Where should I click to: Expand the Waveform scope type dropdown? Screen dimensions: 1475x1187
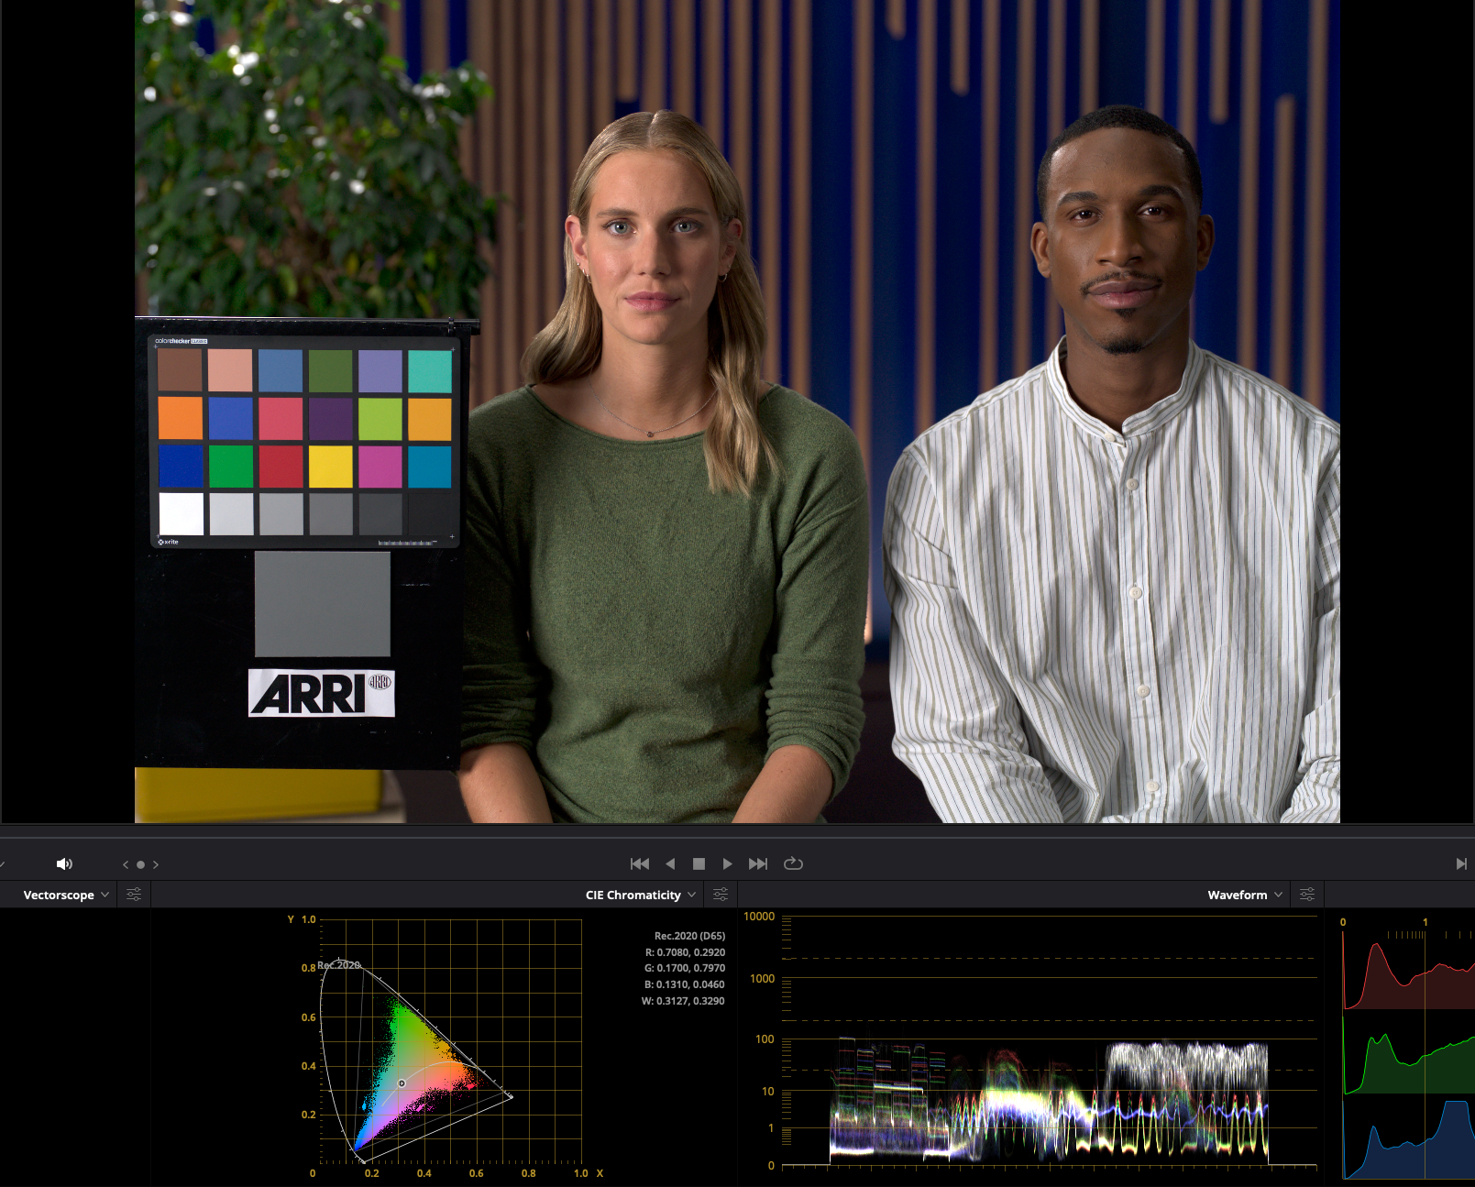[x=1244, y=895]
